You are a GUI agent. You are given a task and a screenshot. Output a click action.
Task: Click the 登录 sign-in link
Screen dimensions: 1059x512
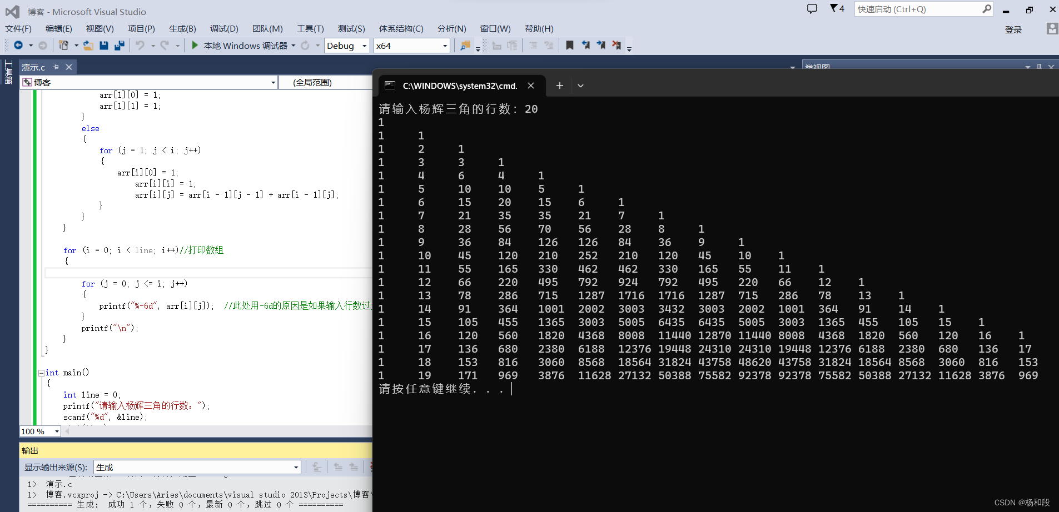click(x=1013, y=29)
